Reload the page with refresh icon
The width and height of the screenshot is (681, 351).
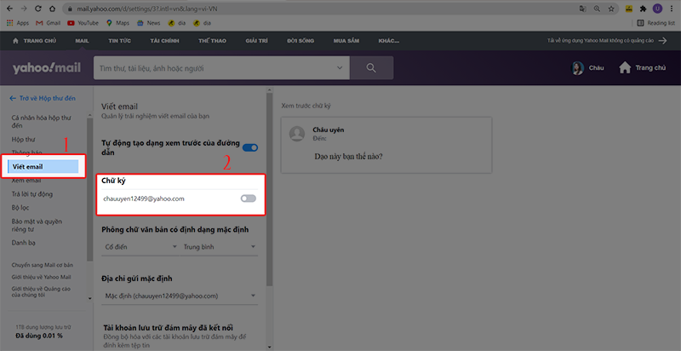pyautogui.click(x=38, y=9)
